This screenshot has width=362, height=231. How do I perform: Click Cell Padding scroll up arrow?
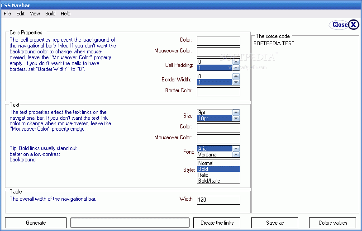(x=236, y=61)
